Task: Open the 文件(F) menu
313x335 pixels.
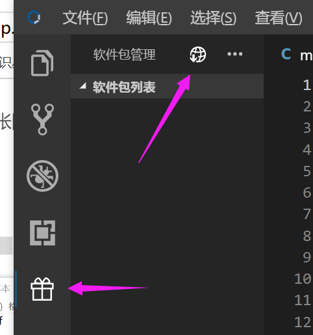Action: 85,17
